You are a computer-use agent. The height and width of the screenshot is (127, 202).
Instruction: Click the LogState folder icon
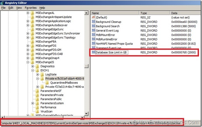[42, 74]
